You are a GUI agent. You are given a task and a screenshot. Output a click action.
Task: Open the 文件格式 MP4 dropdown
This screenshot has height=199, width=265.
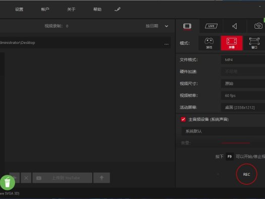coord(243,60)
